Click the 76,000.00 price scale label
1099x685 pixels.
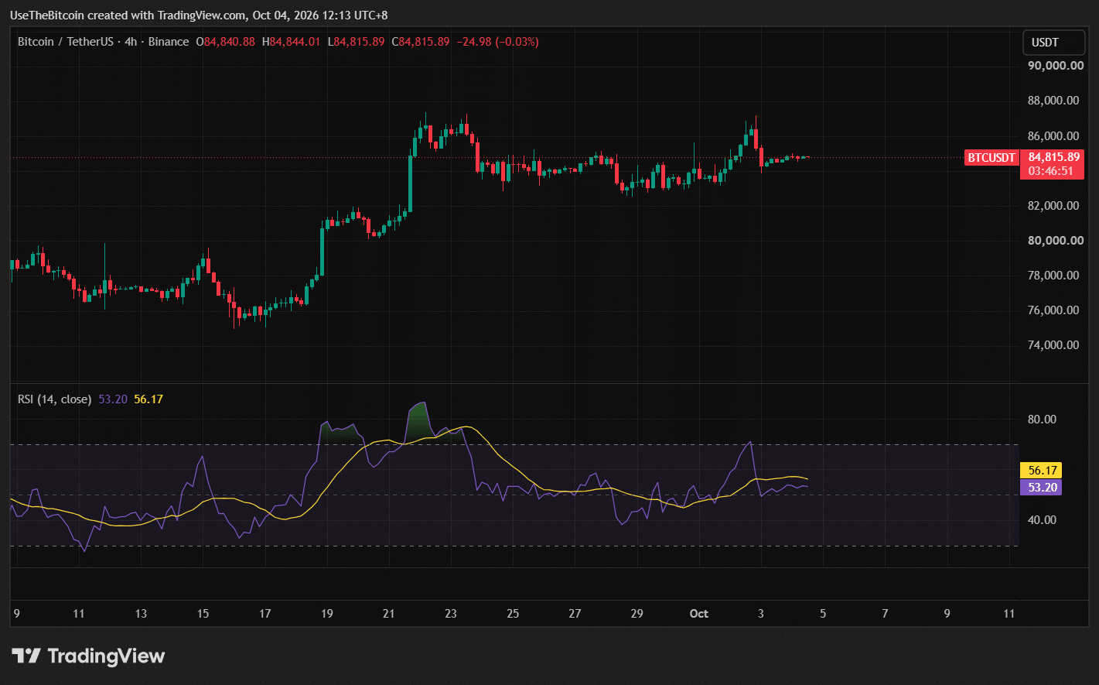click(x=1055, y=310)
